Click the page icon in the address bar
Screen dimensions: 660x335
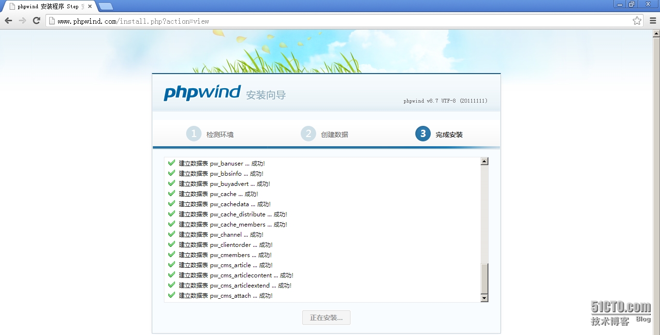(x=52, y=21)
